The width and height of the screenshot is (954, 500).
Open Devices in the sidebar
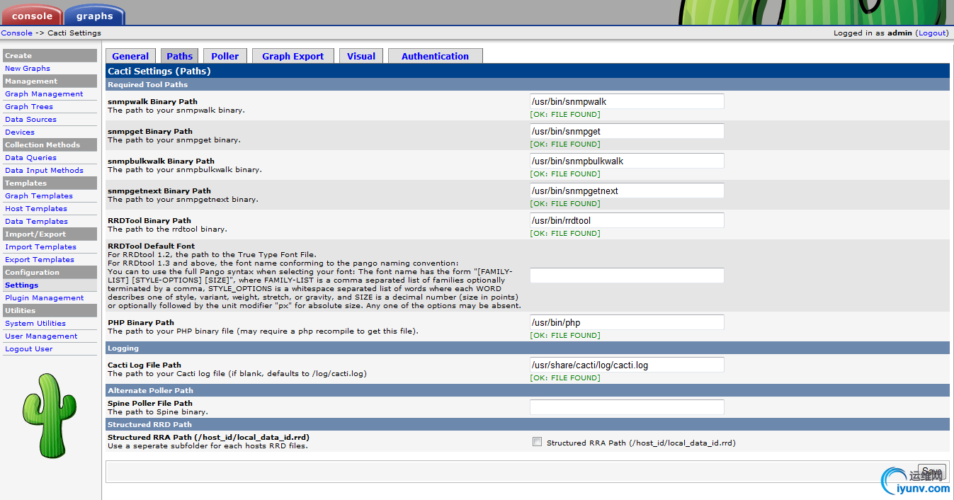coord(20,132)
